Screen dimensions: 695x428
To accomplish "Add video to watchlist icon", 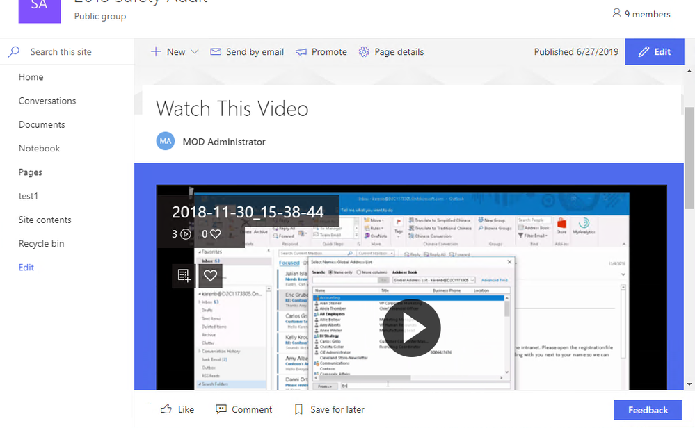I will point(184,275).
